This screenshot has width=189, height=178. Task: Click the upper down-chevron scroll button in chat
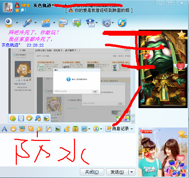pyautogui.click(x=133, y=116)
